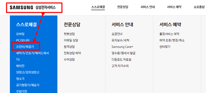Open the 전문상담 top navigation menu

pos(123,7)
